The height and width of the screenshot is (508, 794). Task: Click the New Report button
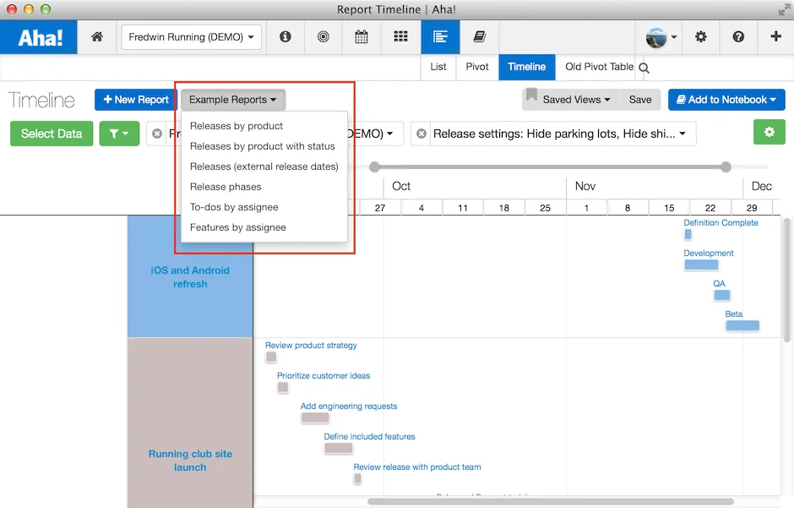(136, 100)
